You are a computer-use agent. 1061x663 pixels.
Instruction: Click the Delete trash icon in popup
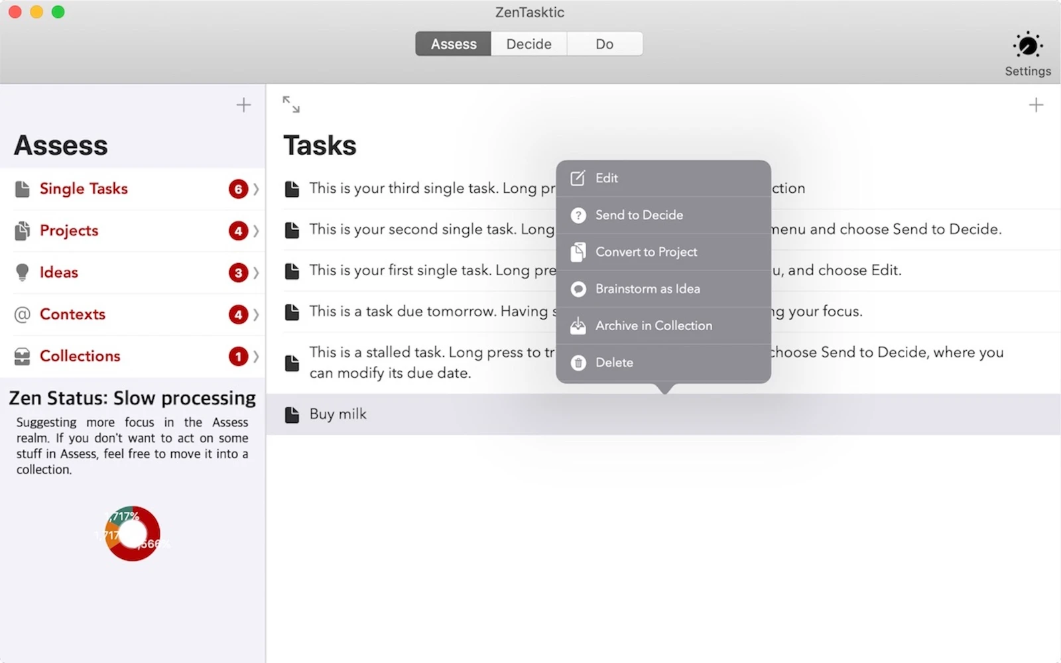[578, 363]
